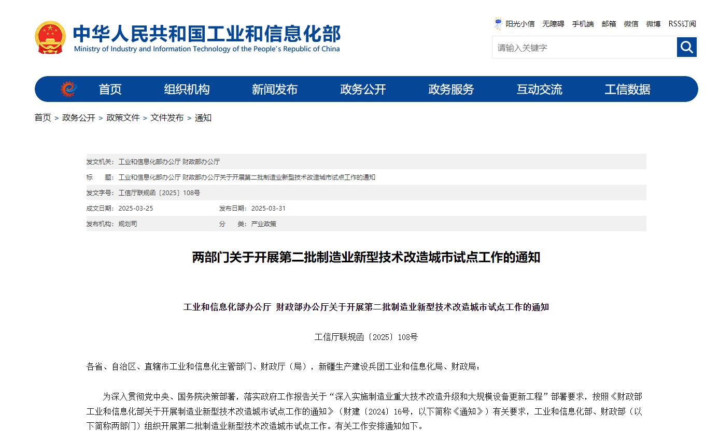This screenshot has width=719, height=444.
Task: Click the bold subtitle beginning 工业和信息化部办公厅
Action: click(366, 307)
